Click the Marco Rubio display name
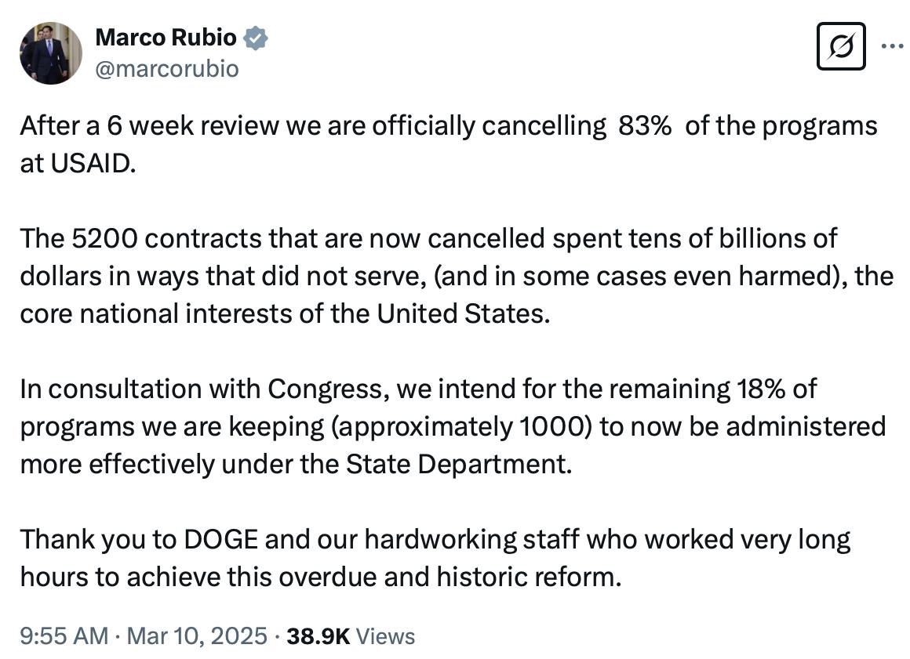 coord(166,37)
